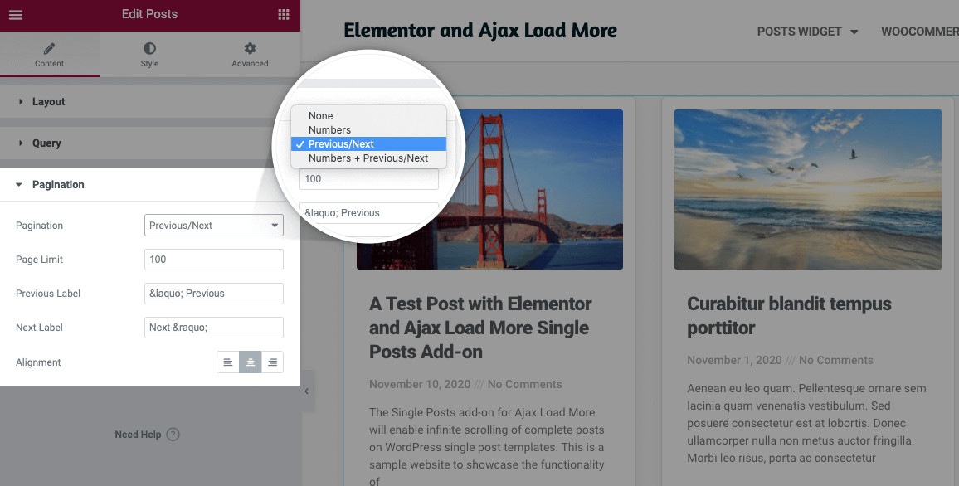The width and height of the screenshot is (959, 486).
Task: Set alignment to right
Action: point(272,362)
